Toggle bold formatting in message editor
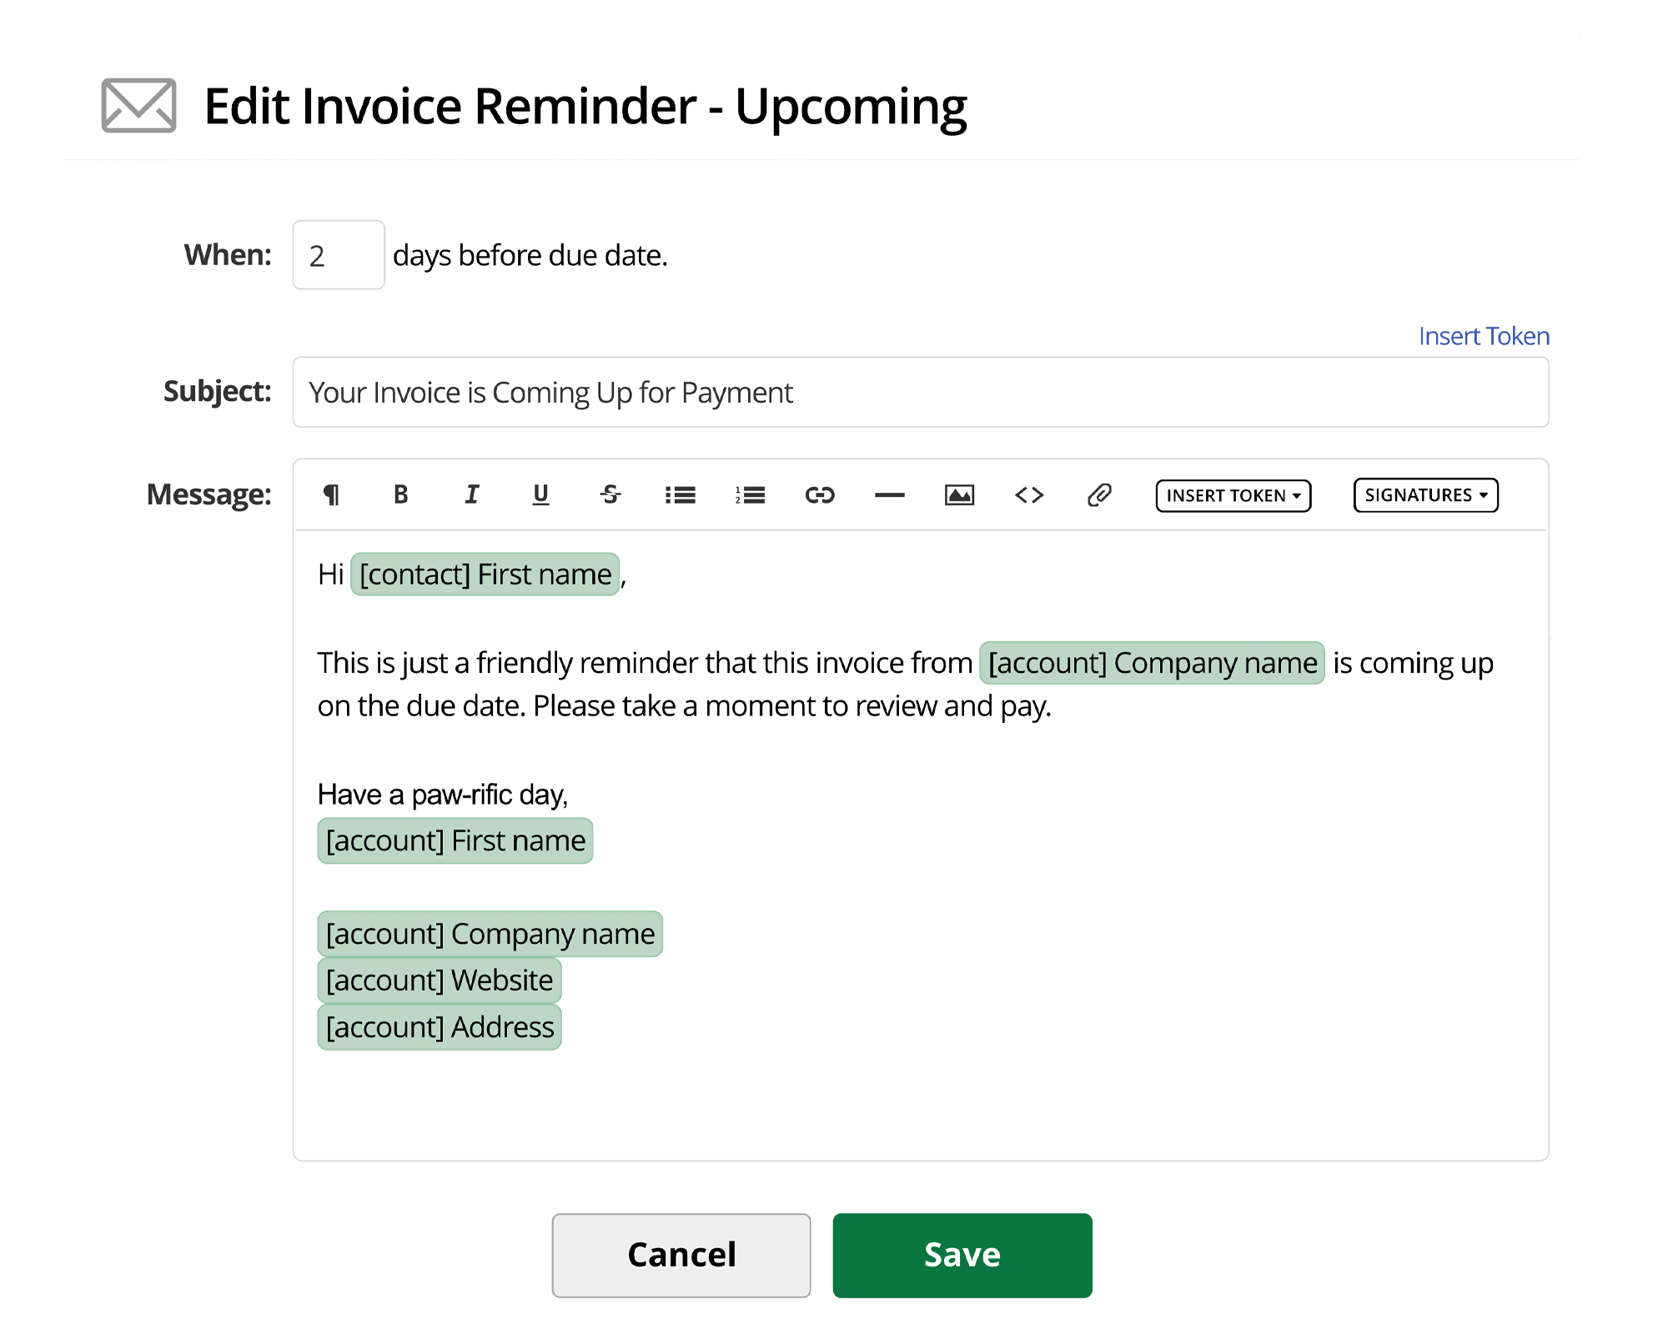The height and width of the screenshot is (1334, 1668). click(x=400, y=494)
